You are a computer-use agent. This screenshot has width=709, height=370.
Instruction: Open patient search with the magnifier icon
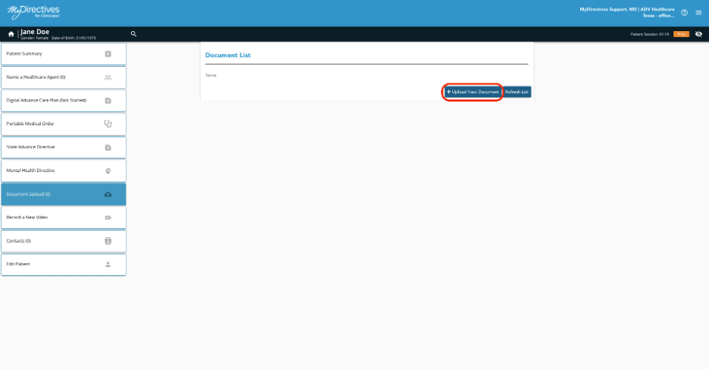click(133, 34)
